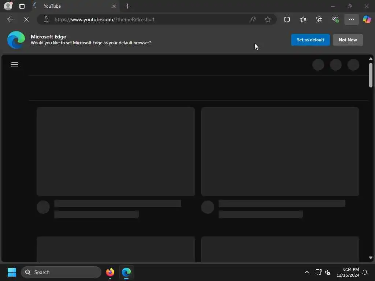Open split screen view
Image resolution: width=375 pixels, height=281 pixels.
pyautogui.click(x=287, y=19)
